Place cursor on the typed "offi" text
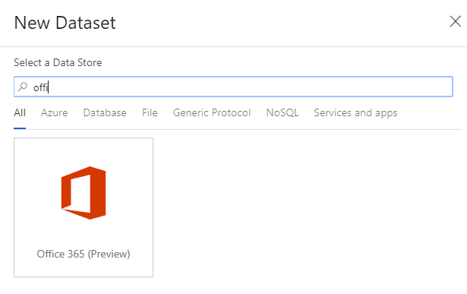 pyautogui.click(x=40, y=87)
